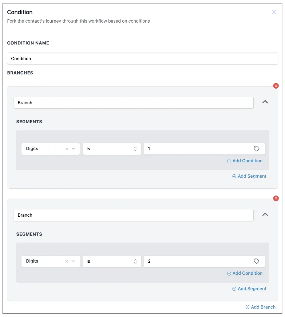Open Digits dropdown arrow in first branch

click(73, 149)
